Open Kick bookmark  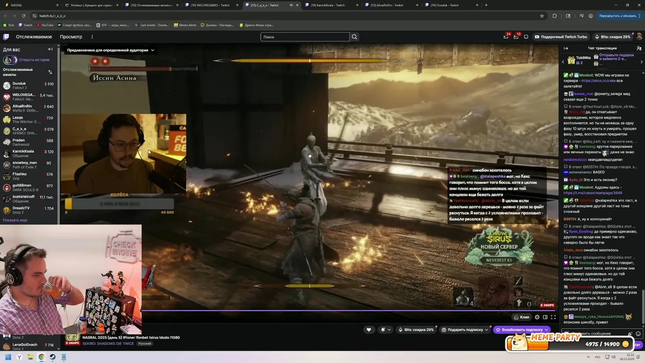[x=9, y=25]
